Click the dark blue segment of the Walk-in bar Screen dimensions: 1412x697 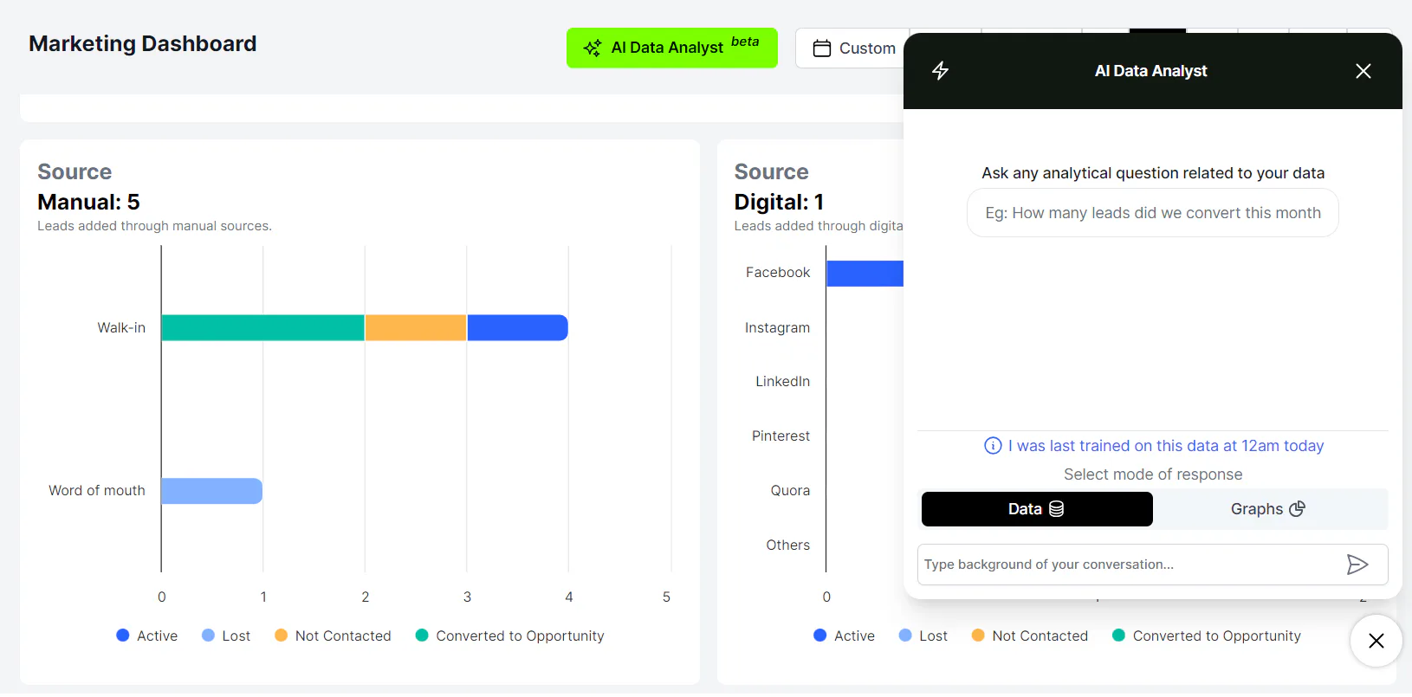point(517,328)
